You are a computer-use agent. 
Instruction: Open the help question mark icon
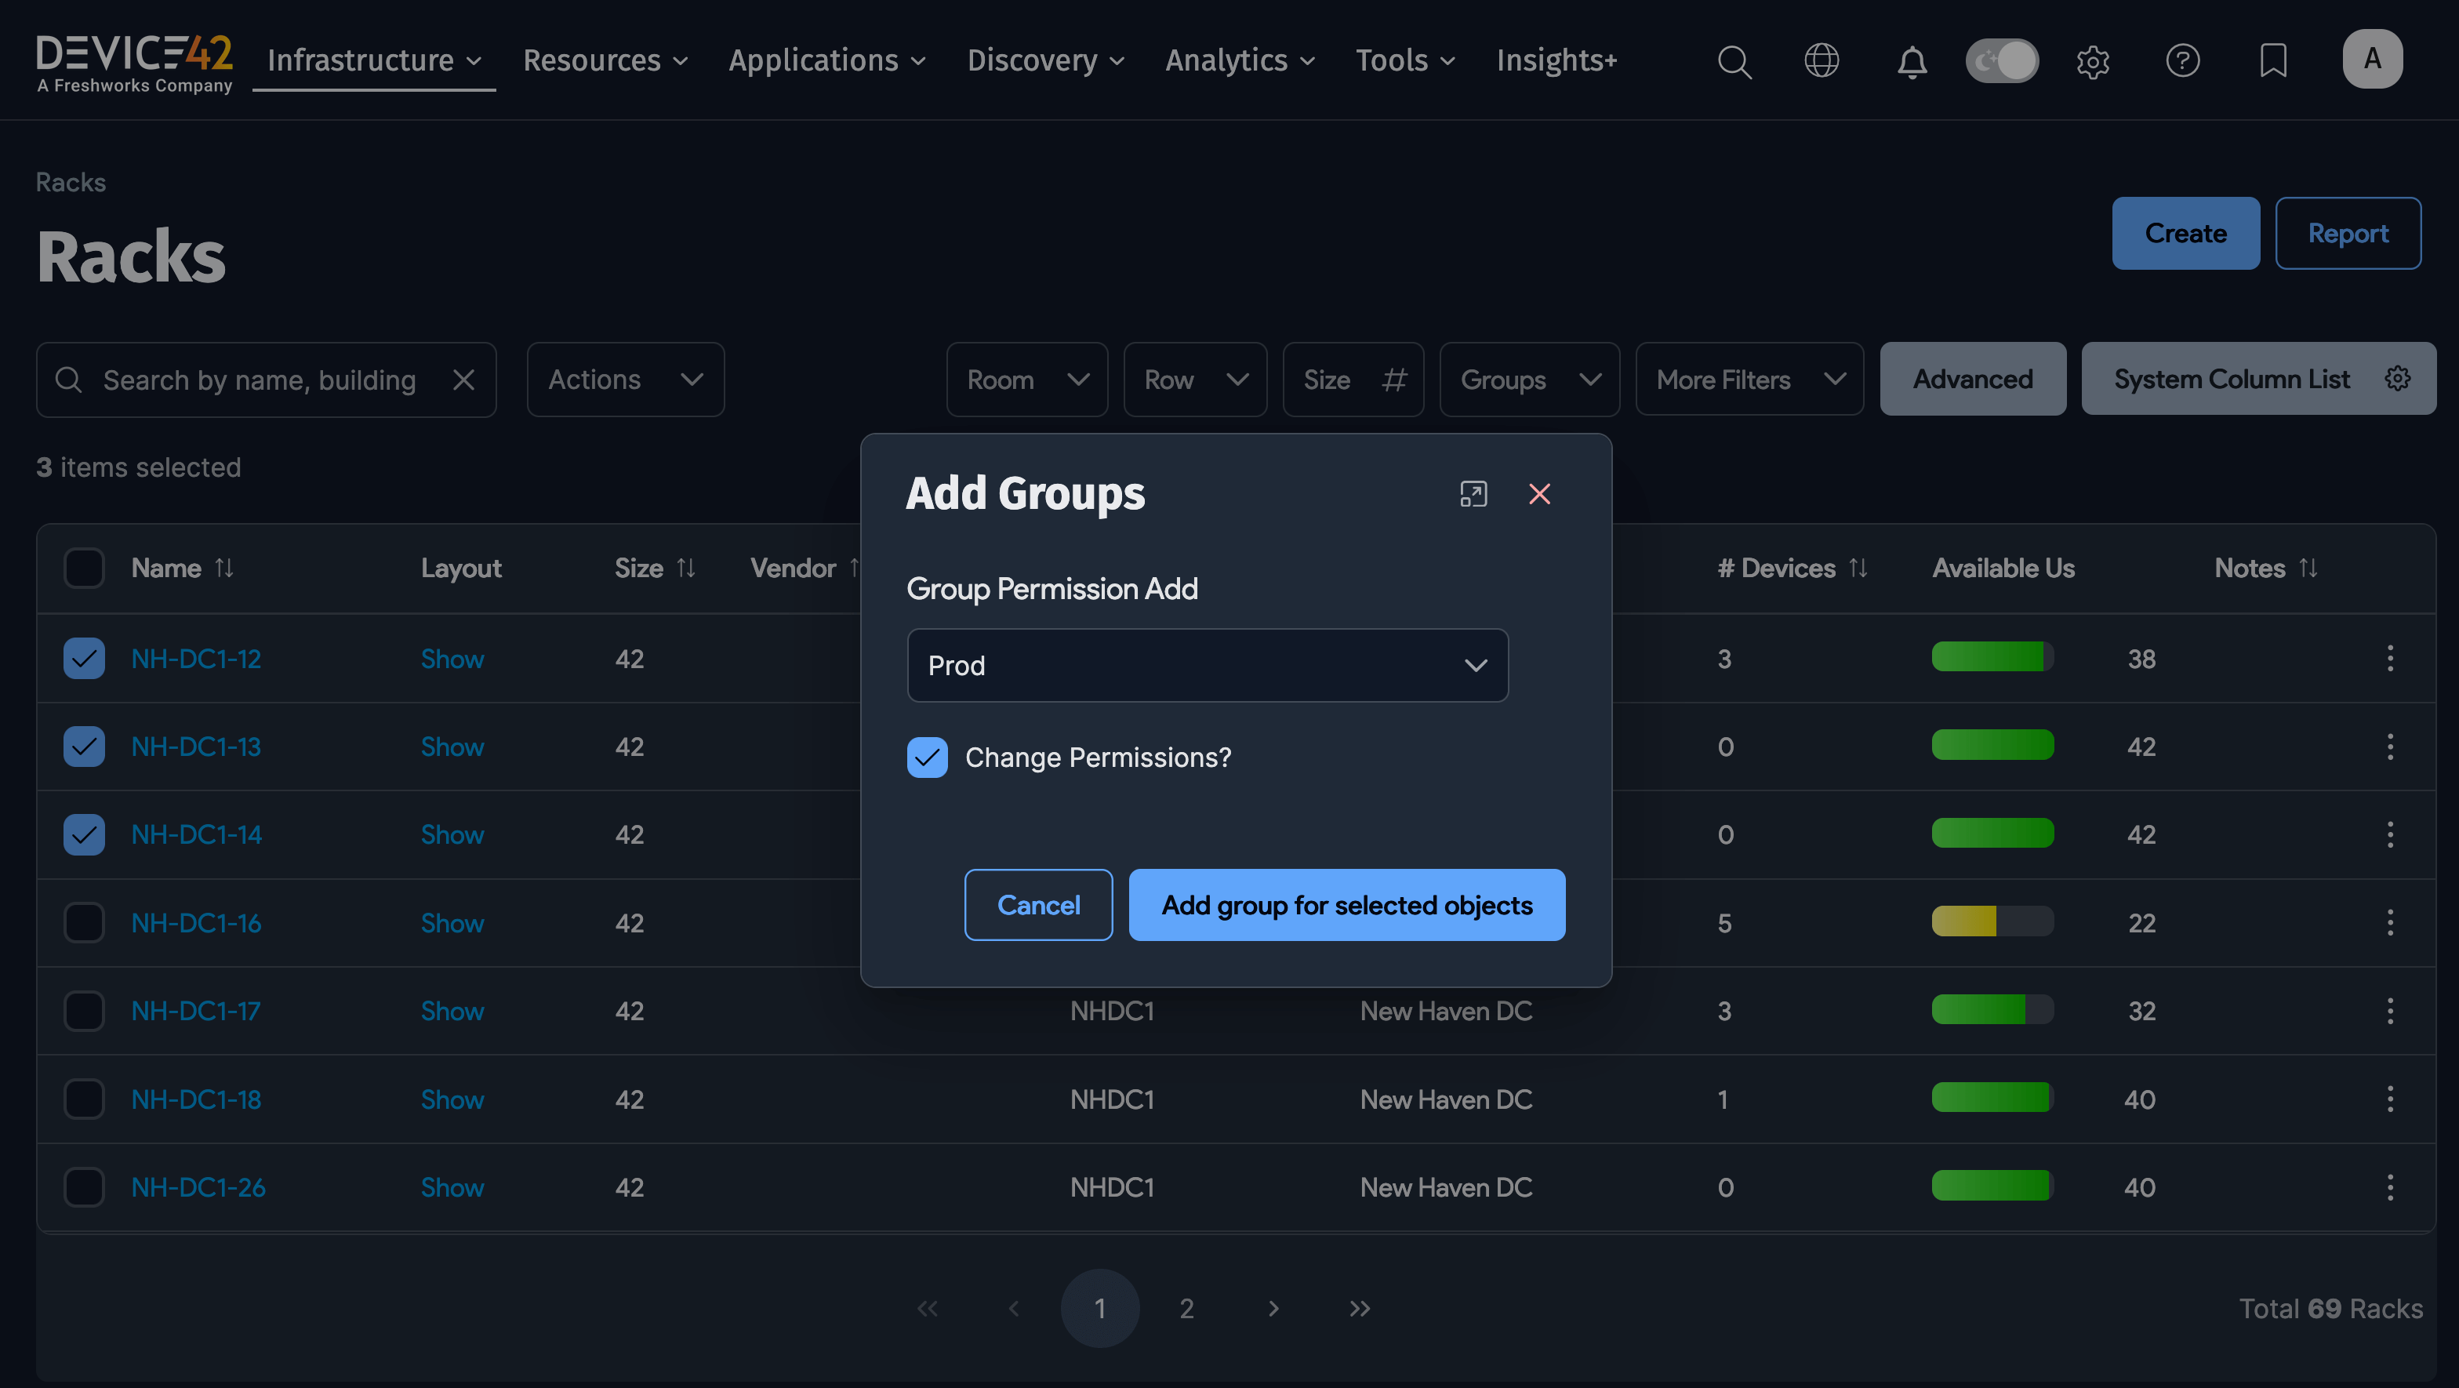tap(2184, 61)
